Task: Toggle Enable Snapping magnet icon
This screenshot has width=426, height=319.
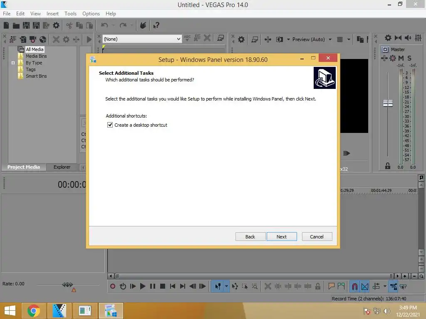Action: tap(354, 287)
